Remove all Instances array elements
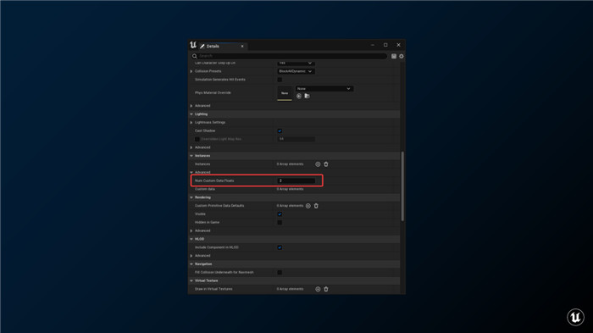This screenshot has height=333, width=593. pos(326,164)
